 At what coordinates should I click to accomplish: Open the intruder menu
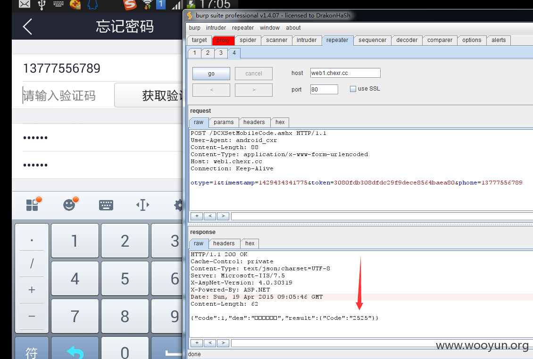point(216,28)
